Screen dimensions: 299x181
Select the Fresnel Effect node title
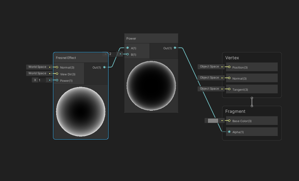[66, 58]
